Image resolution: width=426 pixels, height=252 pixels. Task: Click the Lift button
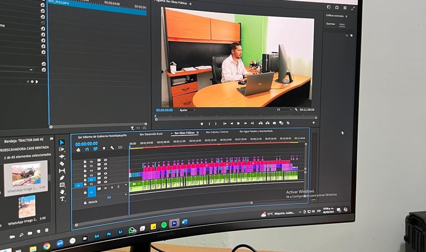[x=261, y=123]
